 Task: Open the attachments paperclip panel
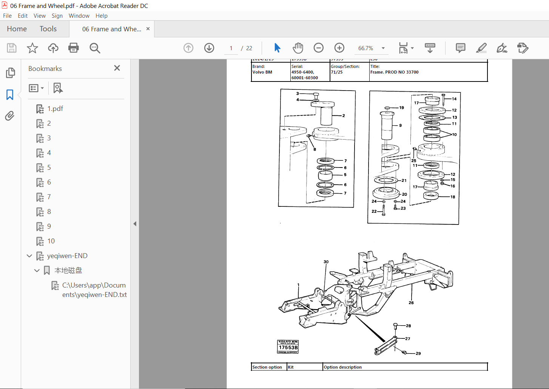point(10,116)
